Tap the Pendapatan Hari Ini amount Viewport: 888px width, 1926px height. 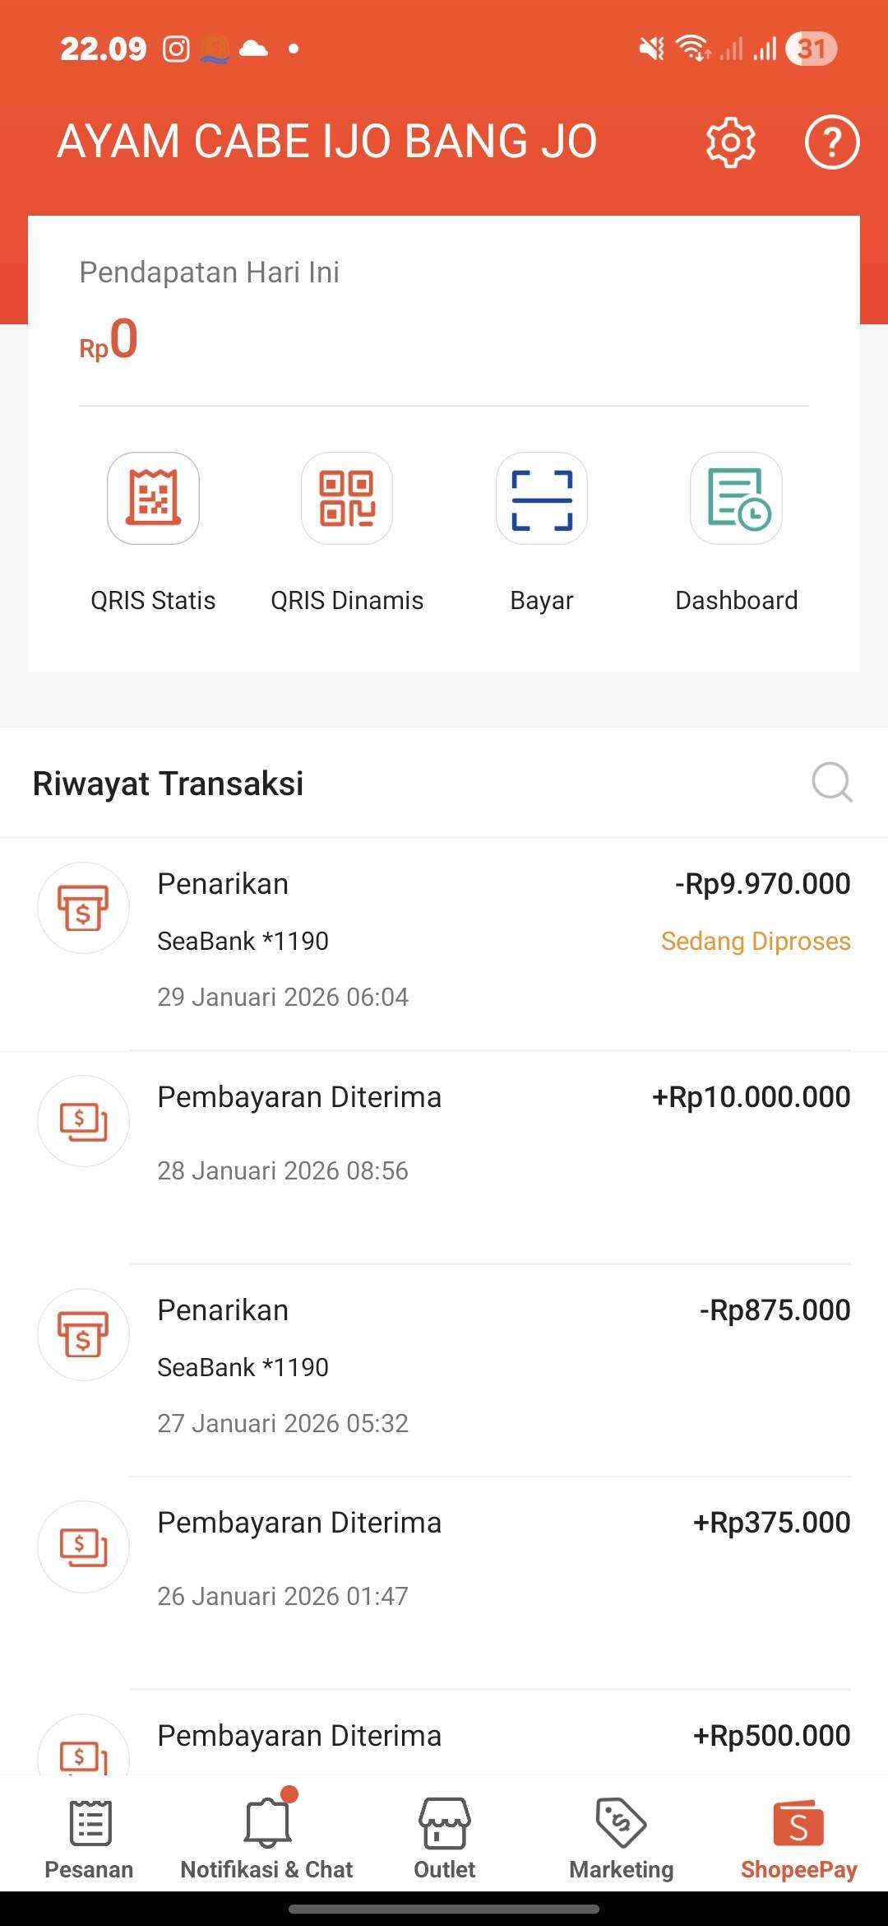tap(109, 340)
